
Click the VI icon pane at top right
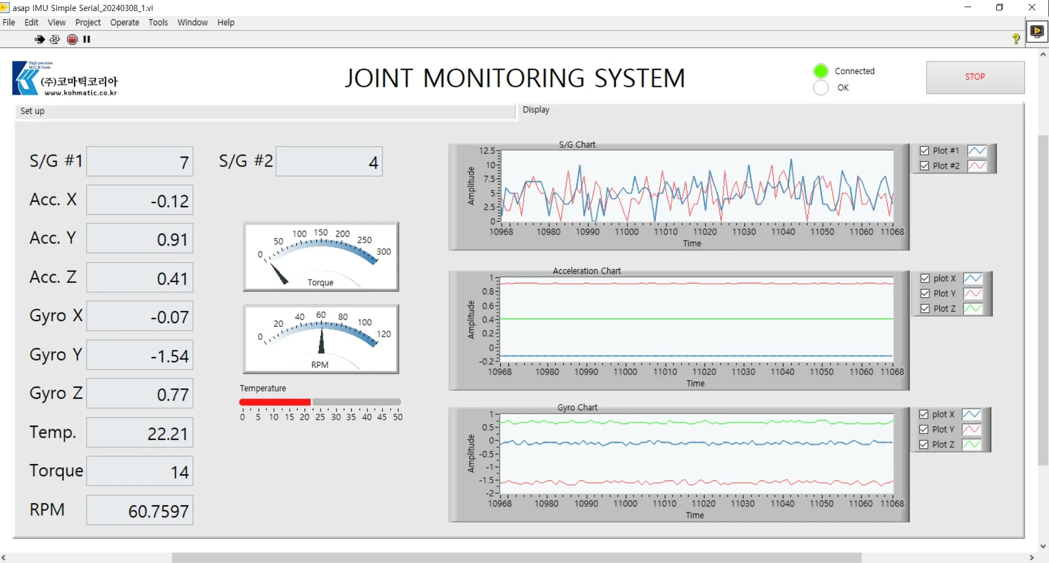tap(1037, 31)
